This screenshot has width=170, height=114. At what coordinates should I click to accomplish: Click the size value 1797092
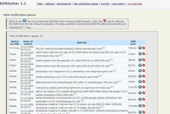pos(133,106)
